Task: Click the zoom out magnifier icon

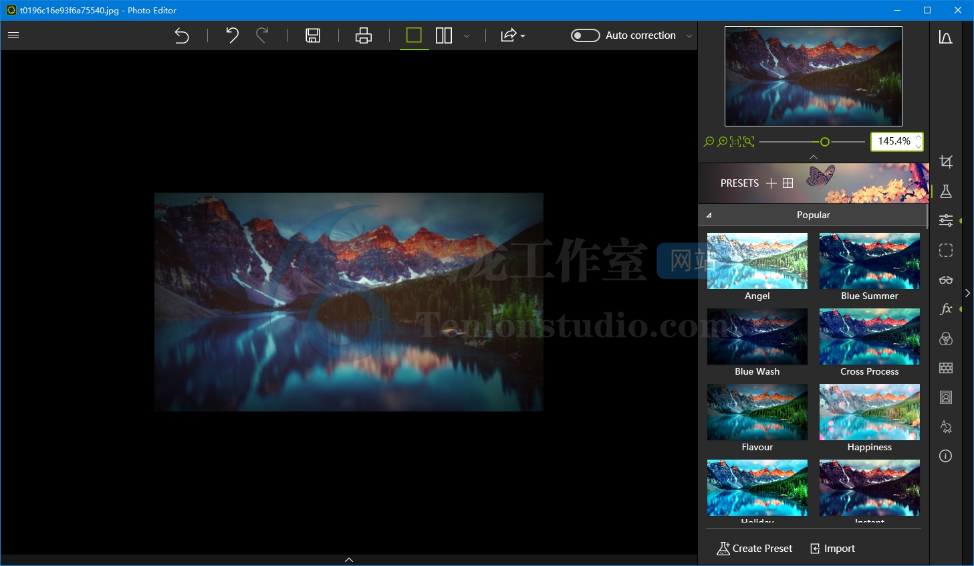Action: (709, 142)
